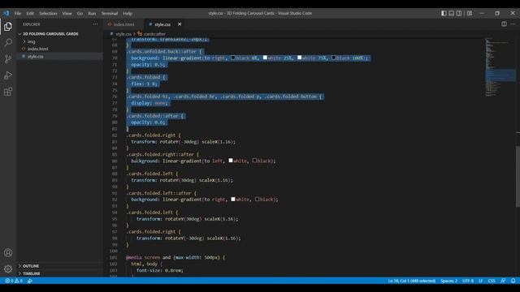The image size is (520, 292).
Task: Click the code minimap
Action: coord(500,67)
